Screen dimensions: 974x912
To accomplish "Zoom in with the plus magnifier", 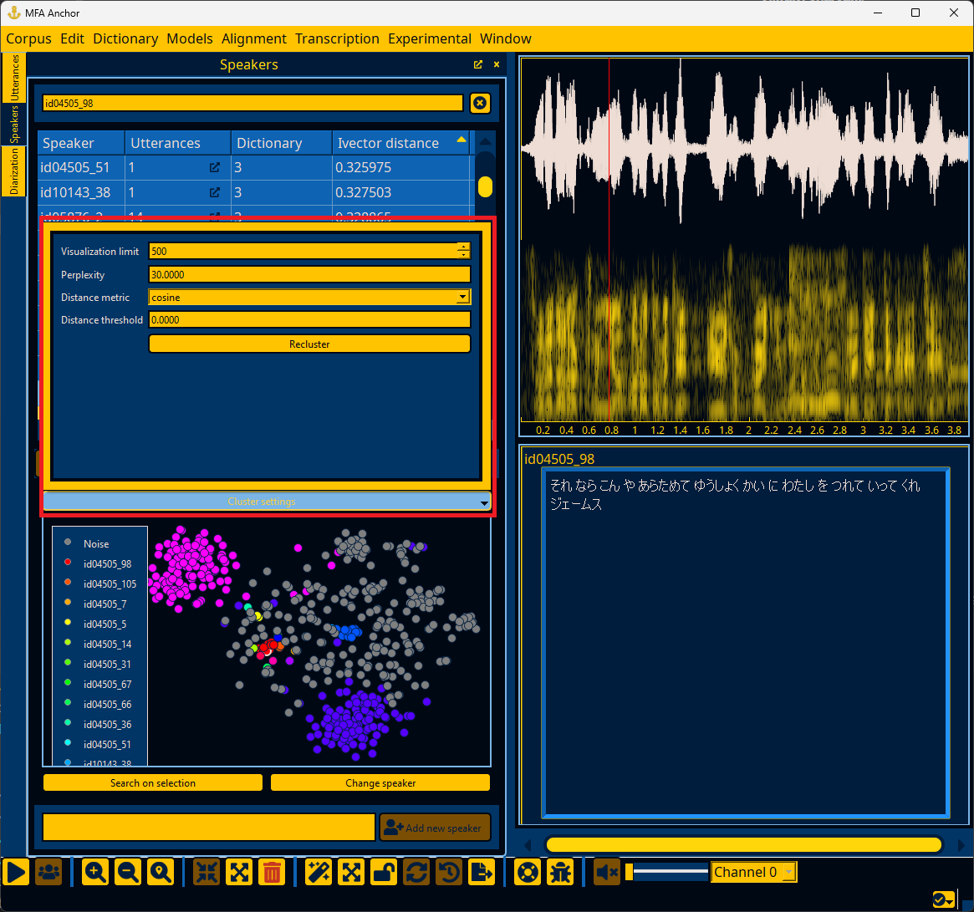I will [x=95, y=873].
